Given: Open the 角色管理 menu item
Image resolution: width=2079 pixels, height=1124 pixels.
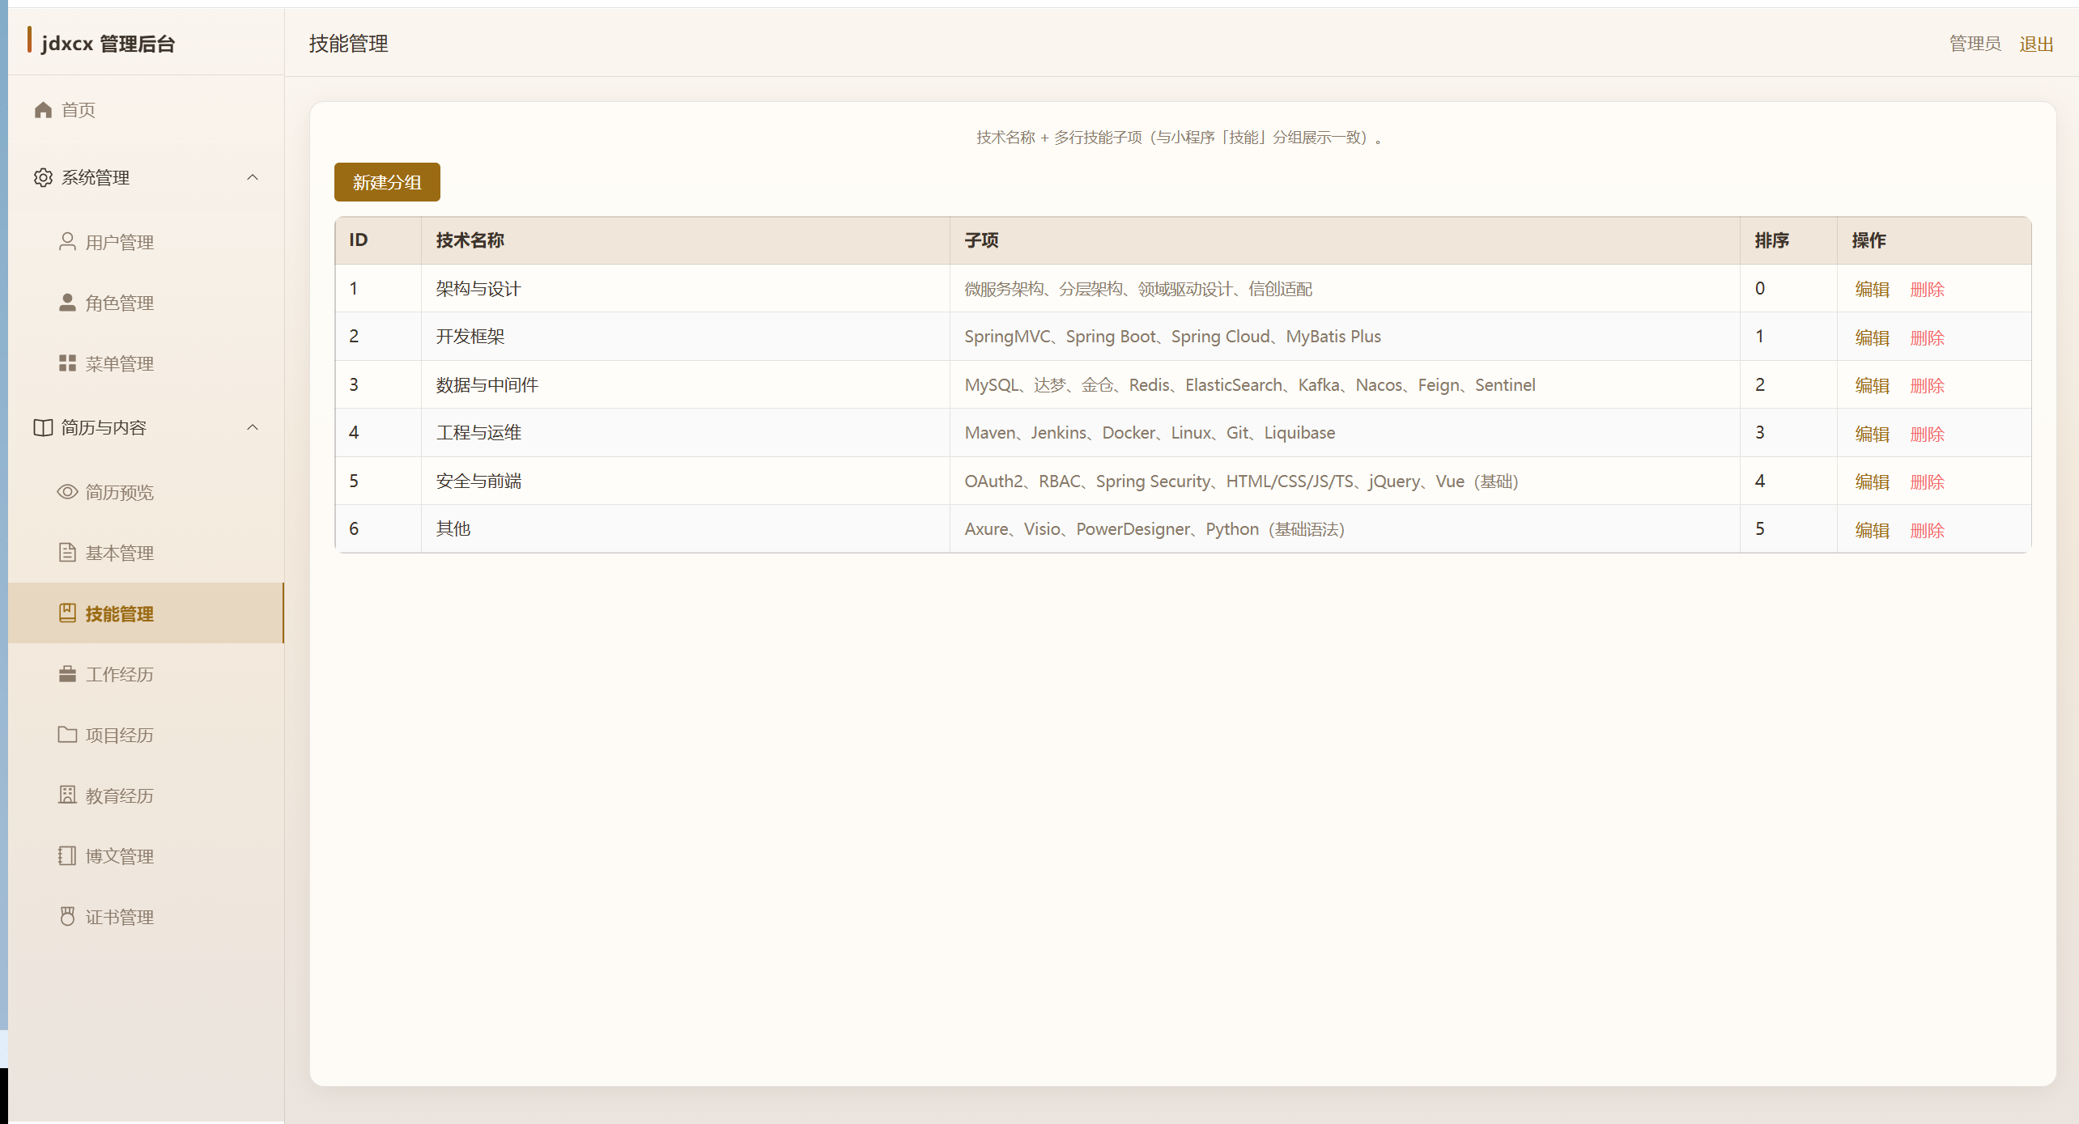Looking at the screenshot, I should tap(119, 303).
